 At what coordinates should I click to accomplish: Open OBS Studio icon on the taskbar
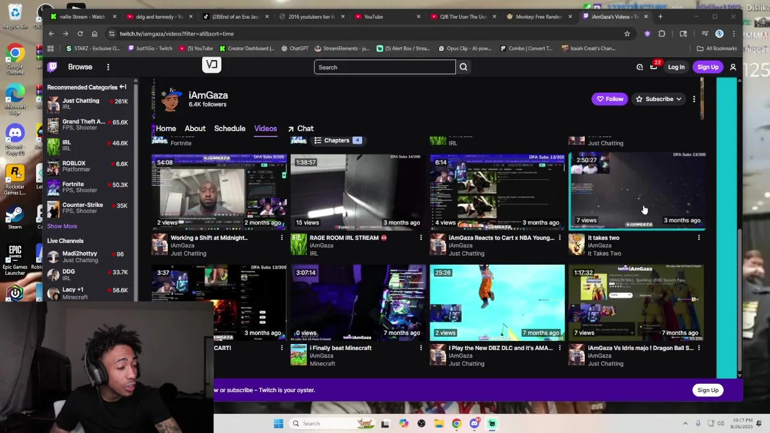click(x=421, y=423)
